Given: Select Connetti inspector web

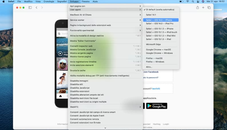Looking at the screenshot, I should point(105,46).
